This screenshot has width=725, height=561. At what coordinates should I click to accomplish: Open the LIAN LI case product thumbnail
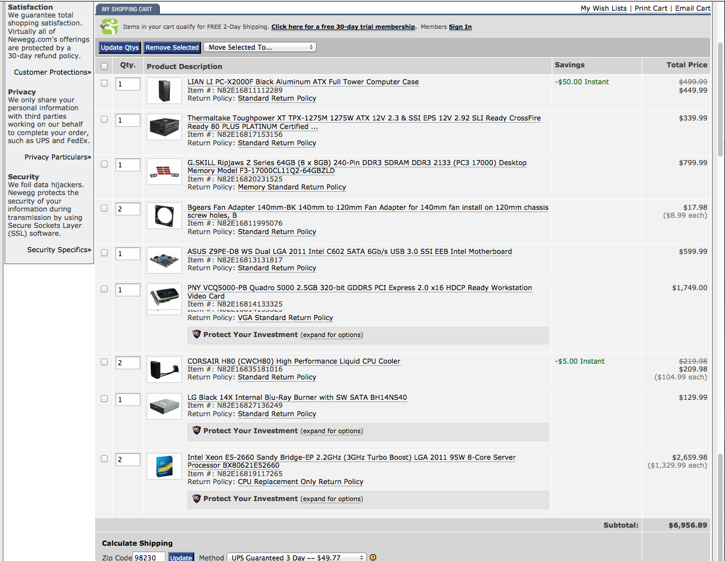(164, 90)
